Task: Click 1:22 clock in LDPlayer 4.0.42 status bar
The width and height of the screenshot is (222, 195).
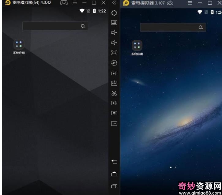Action: [102, 11]
